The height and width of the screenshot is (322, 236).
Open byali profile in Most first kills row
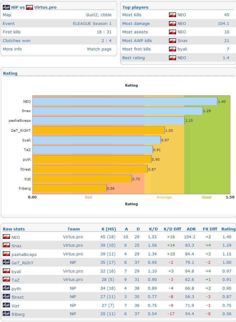[x=182, y=49]
